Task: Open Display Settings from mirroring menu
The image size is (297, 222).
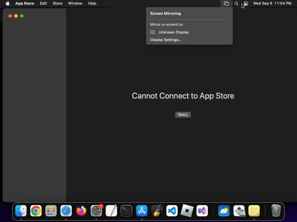Action: coord(166,40)
